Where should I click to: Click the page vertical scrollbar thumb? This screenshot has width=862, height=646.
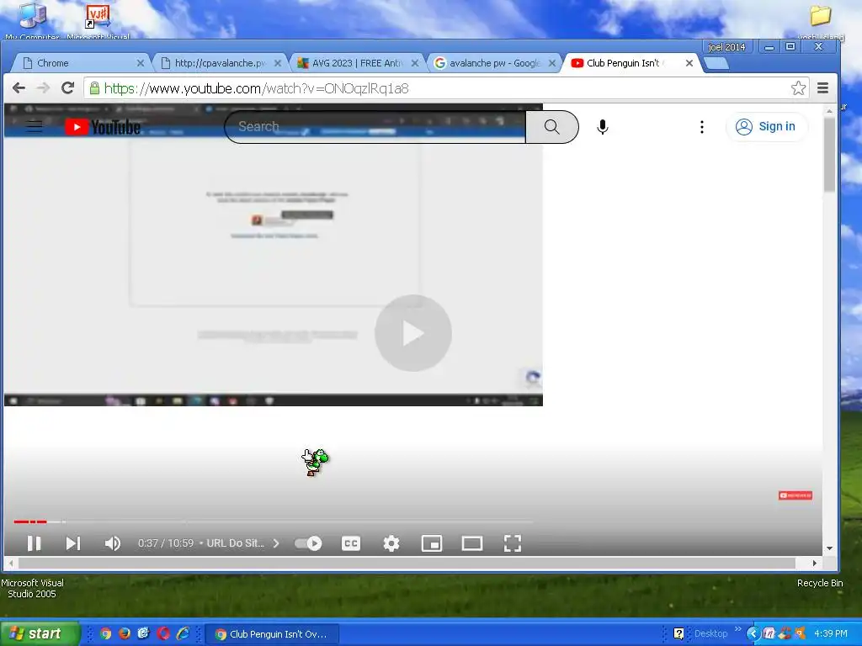[x=829, y=155]
